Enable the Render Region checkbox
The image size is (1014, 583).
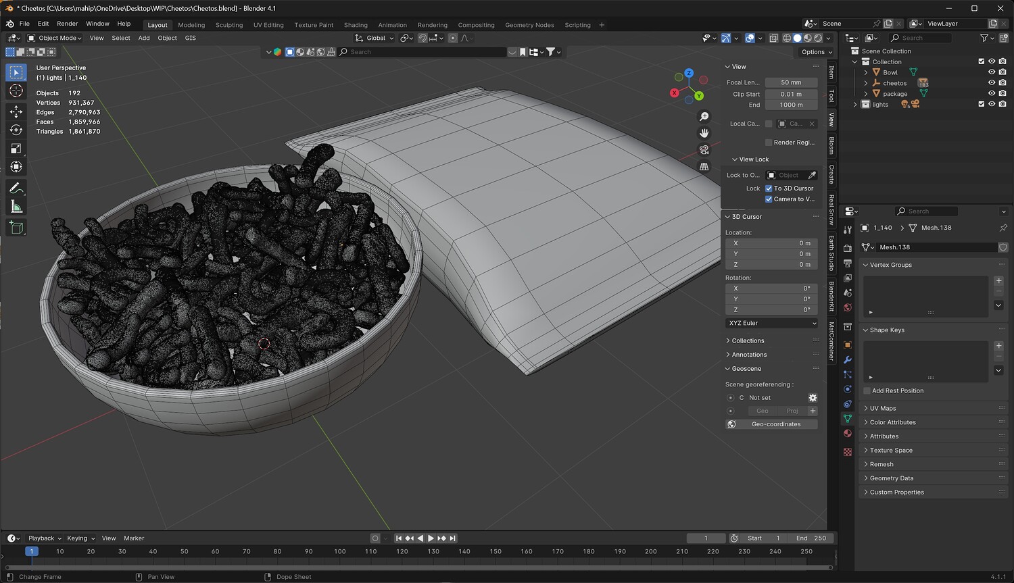[x=769, y=143]
